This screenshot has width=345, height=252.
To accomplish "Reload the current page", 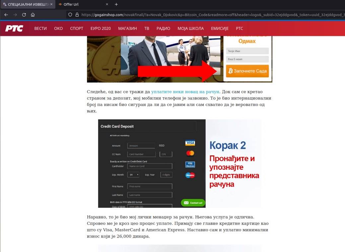I will coord(24,15).
